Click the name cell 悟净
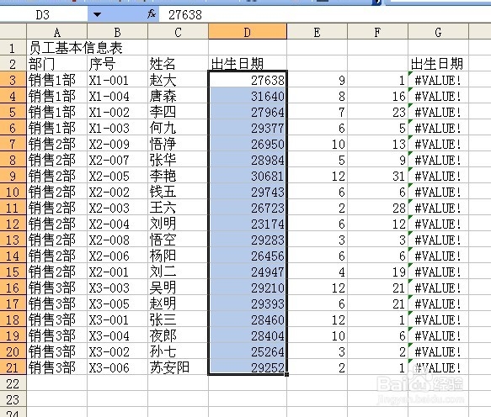This screenshot has width=491, height=417. pyautogui.click(x=178, y=144)
